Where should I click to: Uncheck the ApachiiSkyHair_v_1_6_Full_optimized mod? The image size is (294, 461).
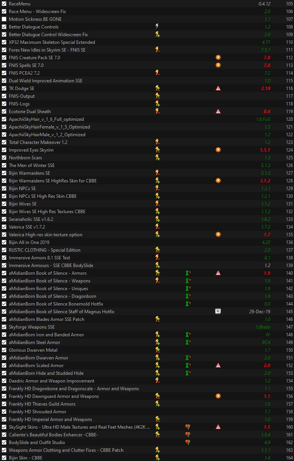coord(4,119)
